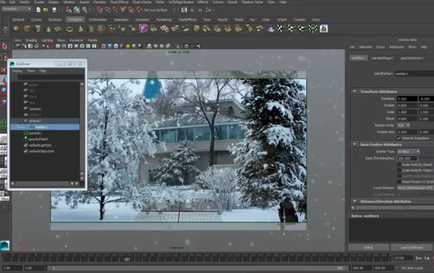Open the Deformation shelf tab
The image size is (434, 273).
pyautogui.click(x=98, y=20)
